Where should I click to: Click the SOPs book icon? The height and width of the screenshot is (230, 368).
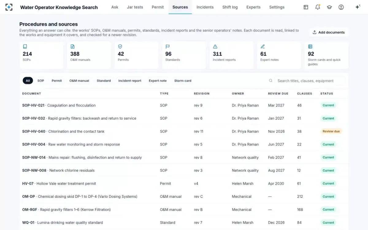click(x=25, y=47)
